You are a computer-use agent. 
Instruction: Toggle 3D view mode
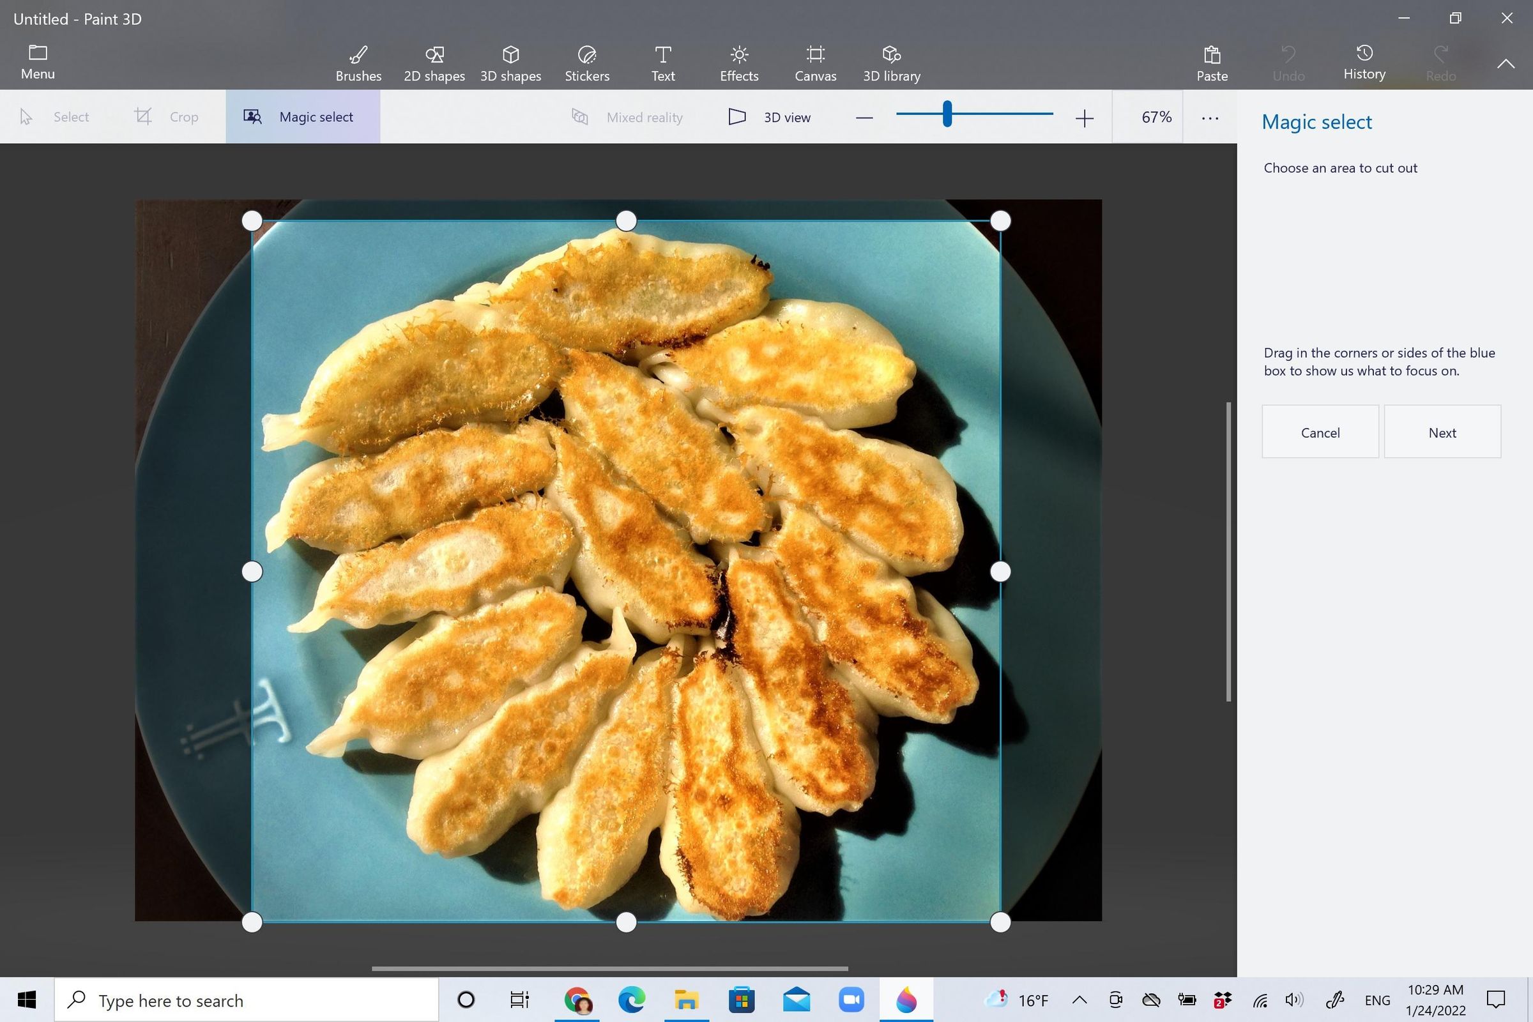771,117
